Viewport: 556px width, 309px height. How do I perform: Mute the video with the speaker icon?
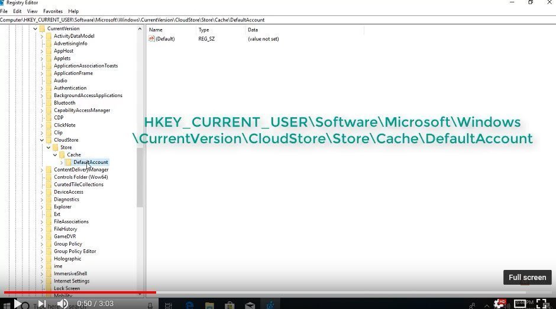click(63, 304)
